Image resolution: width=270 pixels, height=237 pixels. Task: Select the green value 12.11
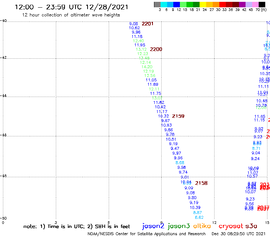click(x=154, y=89)
